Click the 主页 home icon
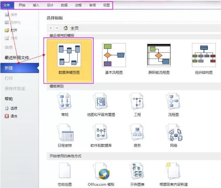 point(66,28)
